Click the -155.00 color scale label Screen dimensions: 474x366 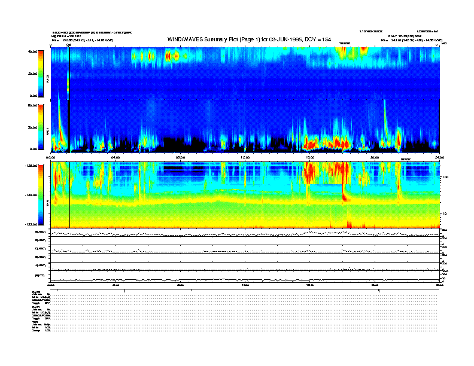click(x=31, y=224)
